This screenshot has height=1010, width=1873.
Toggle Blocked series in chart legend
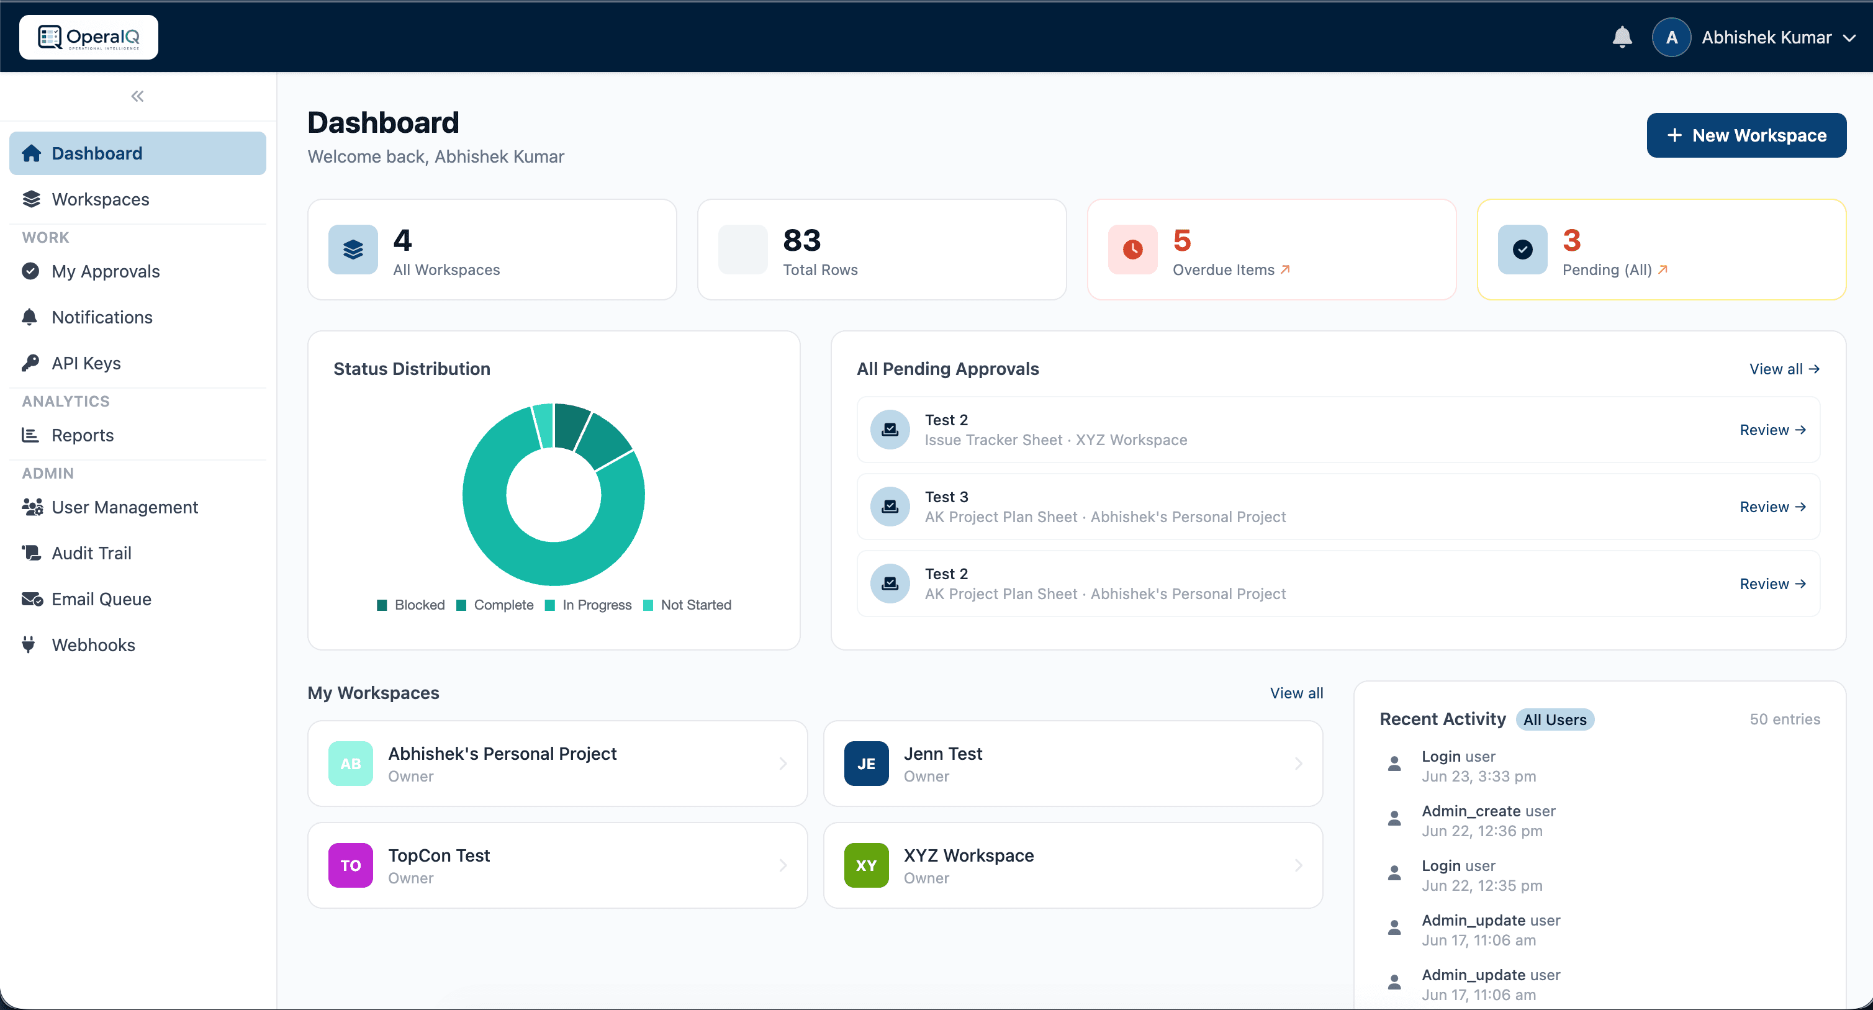tap(411, 605)
